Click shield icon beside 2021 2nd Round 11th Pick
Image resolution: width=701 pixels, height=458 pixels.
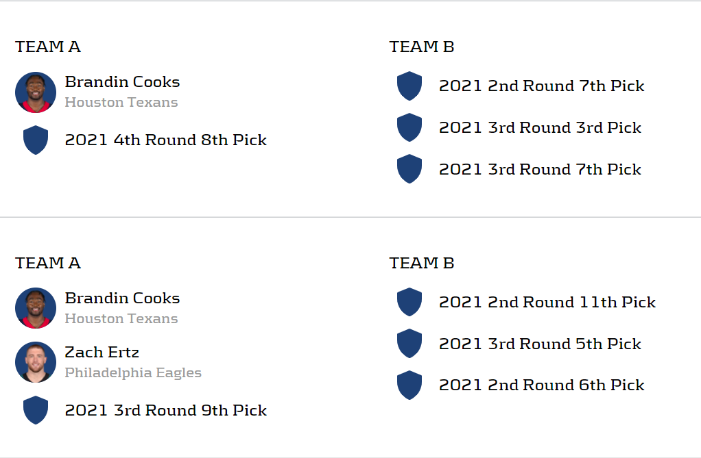pyautogui.click(x=409, y=302)
